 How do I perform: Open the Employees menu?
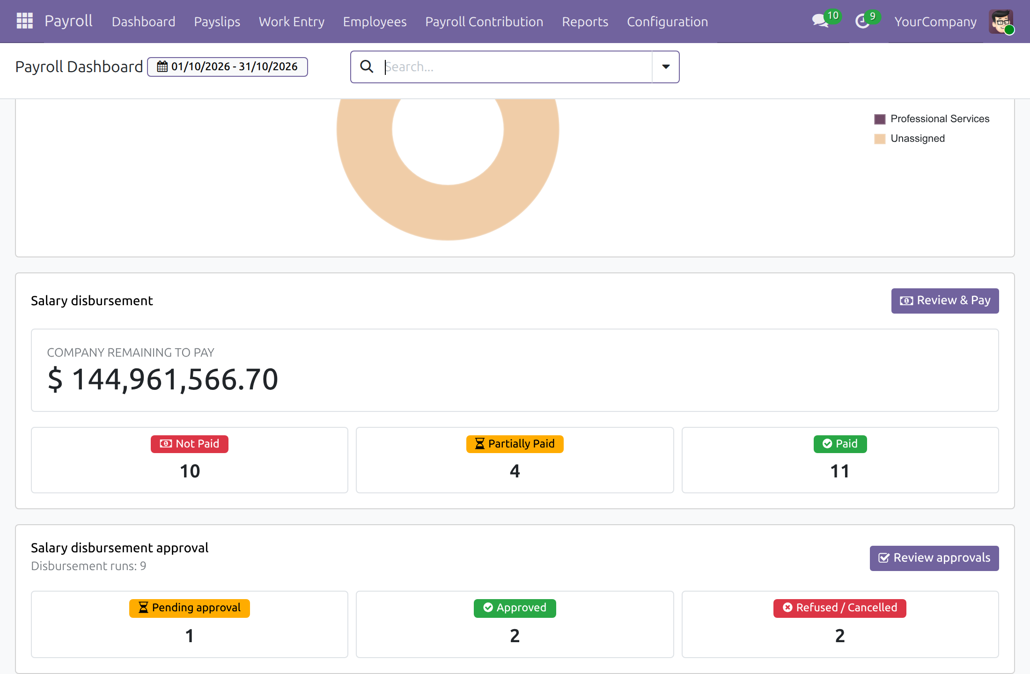click(375, 22)
